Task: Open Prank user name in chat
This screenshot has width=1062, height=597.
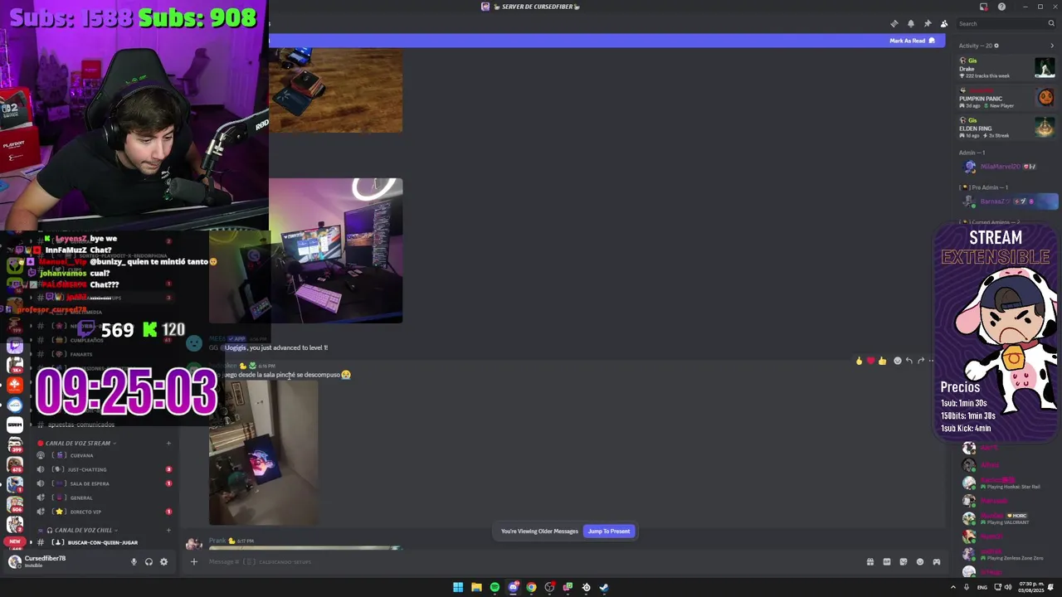Action: [217, 541]
